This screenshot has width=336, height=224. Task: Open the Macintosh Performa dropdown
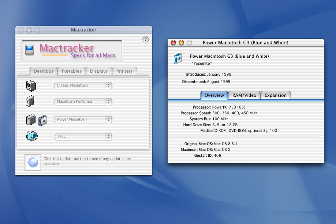coord(83,102)
